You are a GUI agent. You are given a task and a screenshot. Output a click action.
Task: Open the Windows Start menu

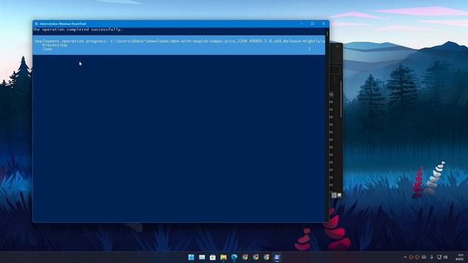click(x=191, y=257)
